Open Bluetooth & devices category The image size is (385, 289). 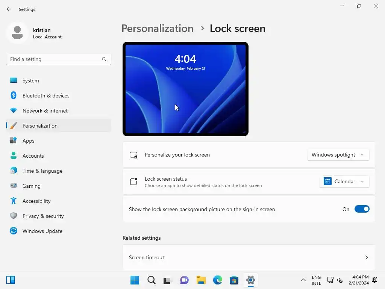(59, 95)
